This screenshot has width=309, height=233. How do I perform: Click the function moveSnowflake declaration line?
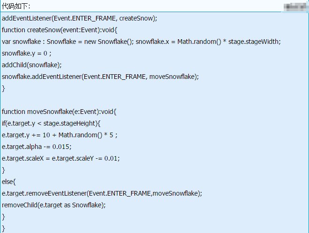[x=61, y=112]
